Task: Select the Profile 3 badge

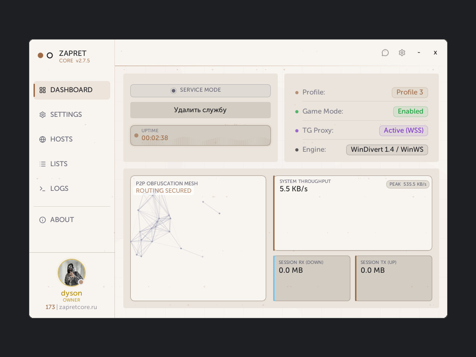Action: point(409,92)
